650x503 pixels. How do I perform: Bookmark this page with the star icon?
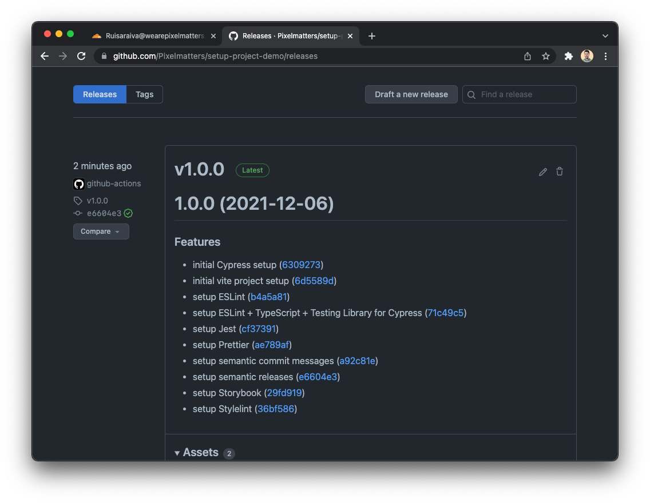(545, 57)
